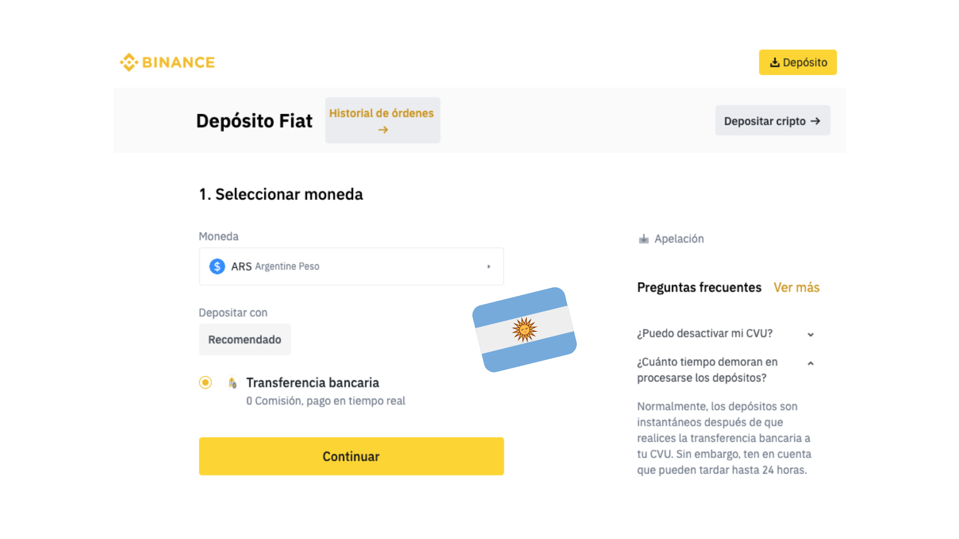
Task: Click the Argentina flag image
Action: 524,329
